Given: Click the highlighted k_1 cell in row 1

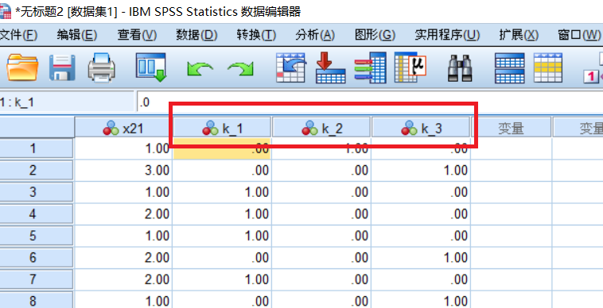Looking at the screenshot, I should point(222,148).
